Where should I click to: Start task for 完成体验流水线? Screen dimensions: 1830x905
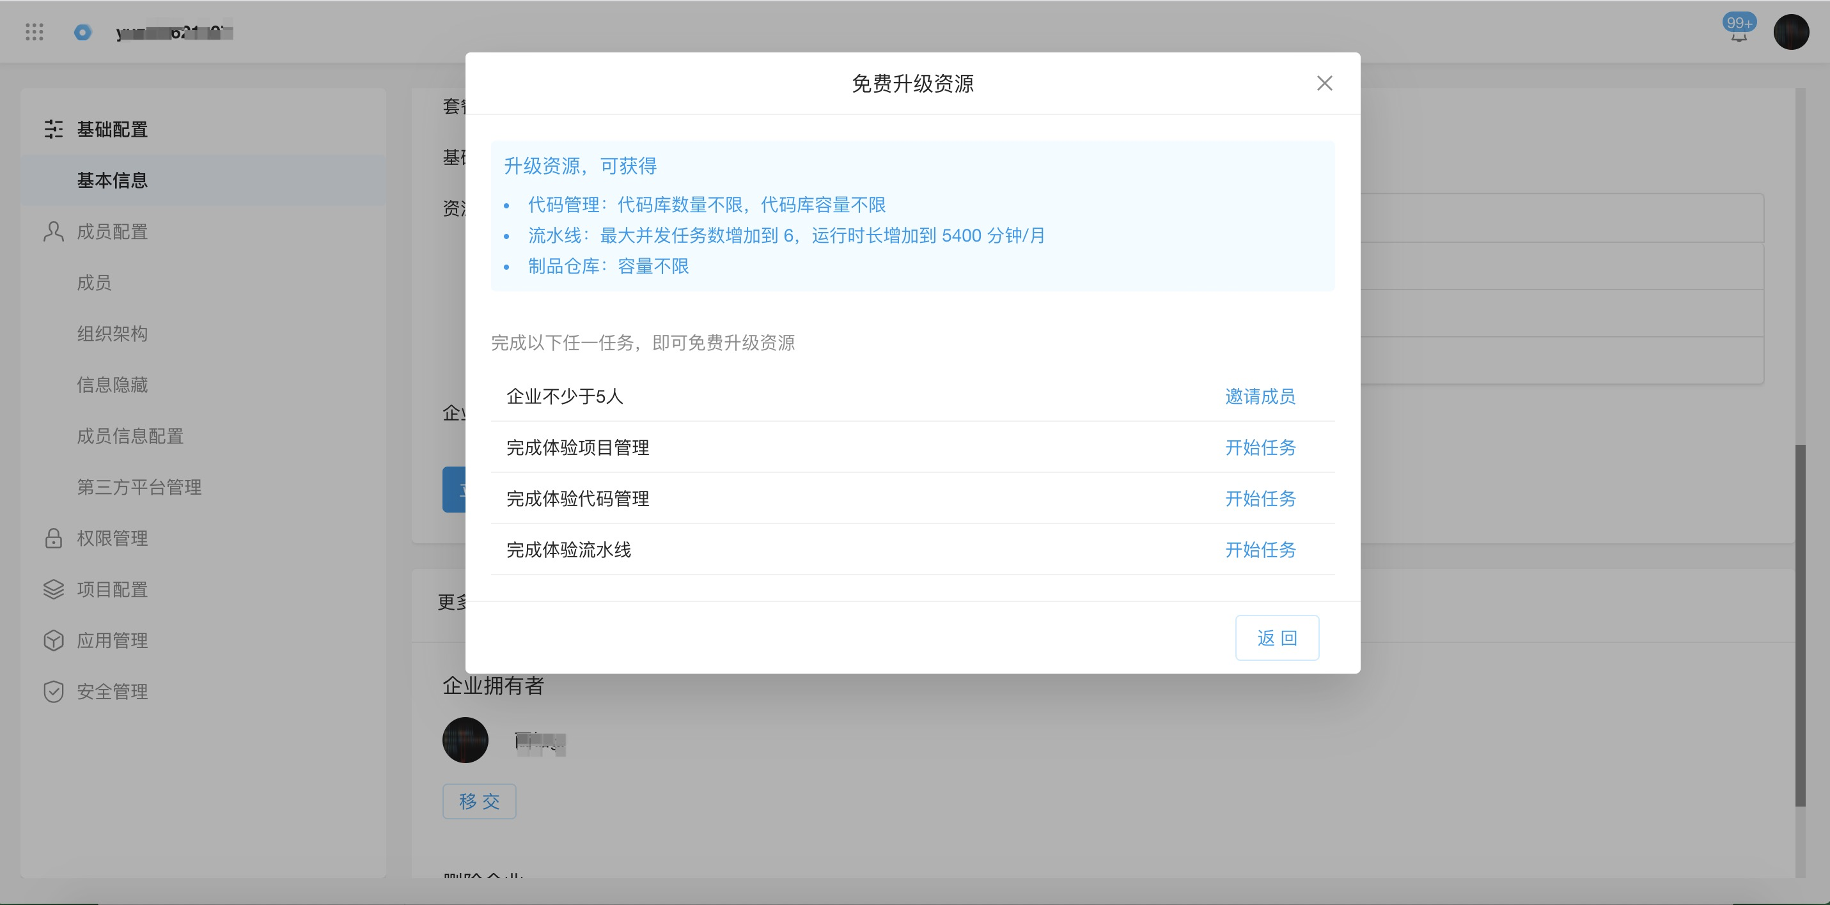(x=1260, y=550)
